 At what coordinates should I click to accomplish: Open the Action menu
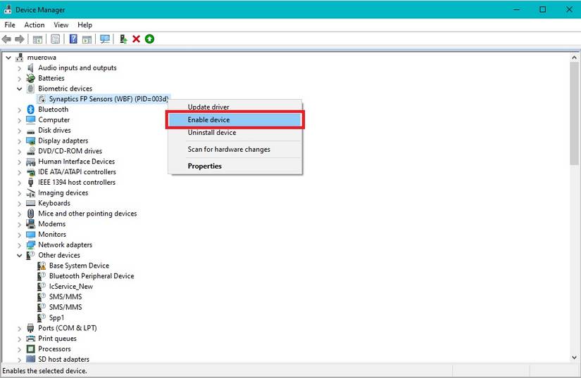35,25
